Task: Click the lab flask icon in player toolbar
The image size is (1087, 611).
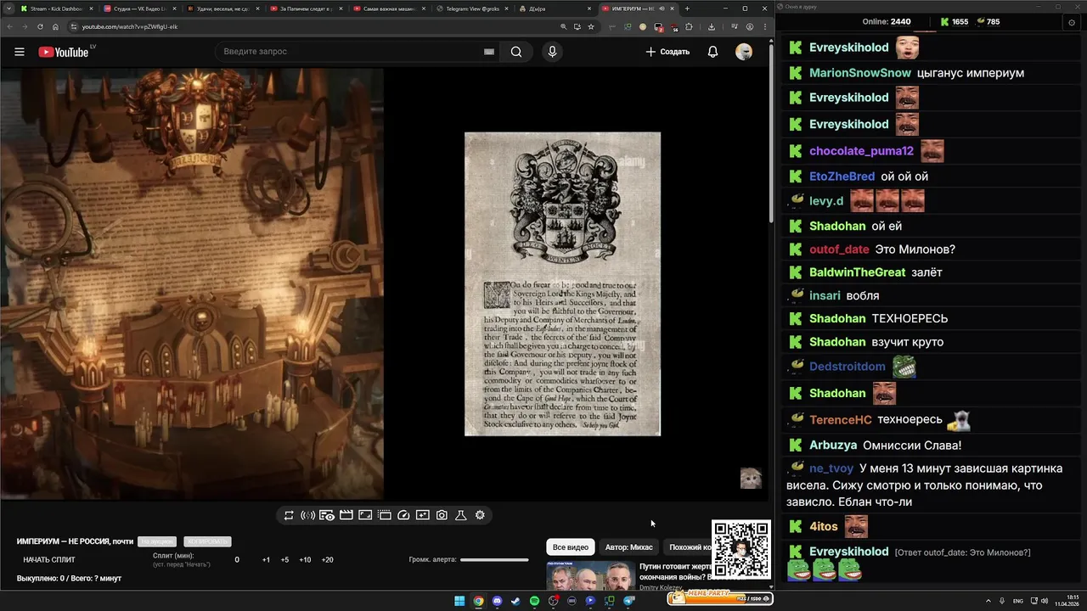Action: click(x=461, y=515)
